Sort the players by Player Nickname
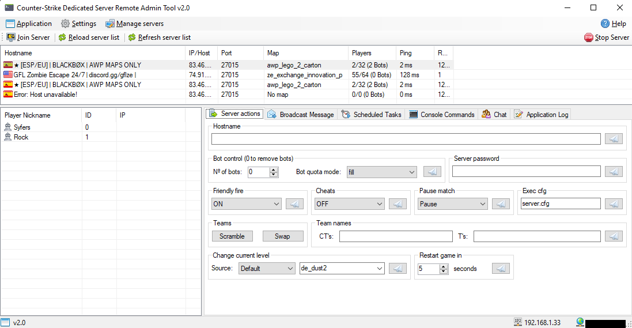The height and width of the screenshot is (328, 632). click(x=41, y=115)
